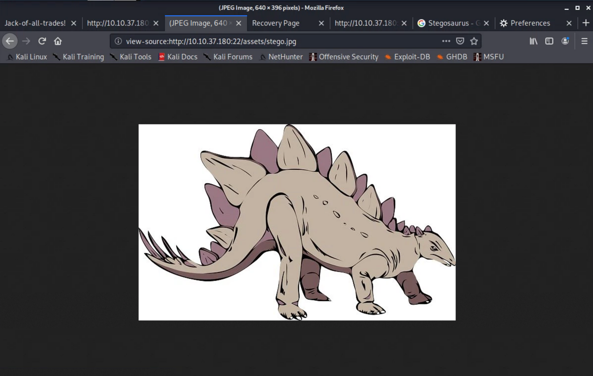Switch to the Jack-of-all-trades! tab

point(35,23)
